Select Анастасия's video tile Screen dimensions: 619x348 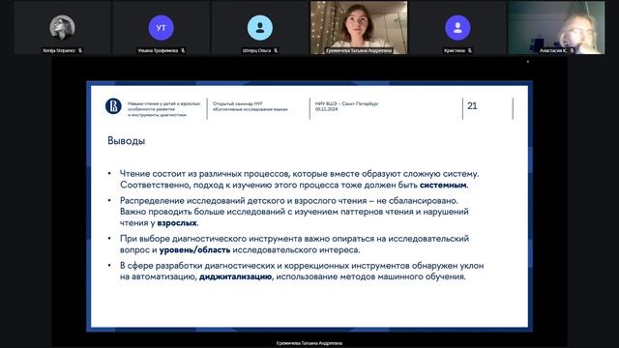(557, 27)
